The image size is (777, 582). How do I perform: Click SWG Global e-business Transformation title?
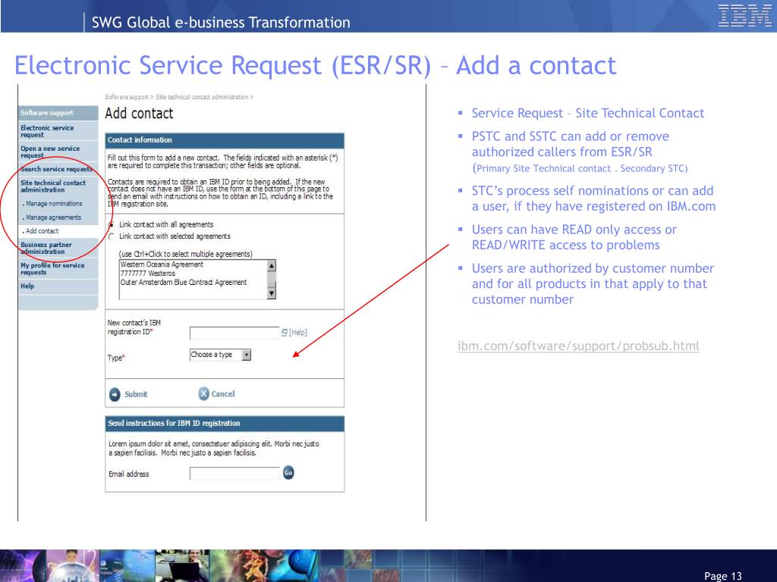click(x=221, y=22)
